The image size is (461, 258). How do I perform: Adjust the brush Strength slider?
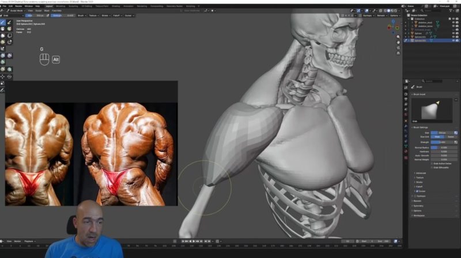point(441,142)
